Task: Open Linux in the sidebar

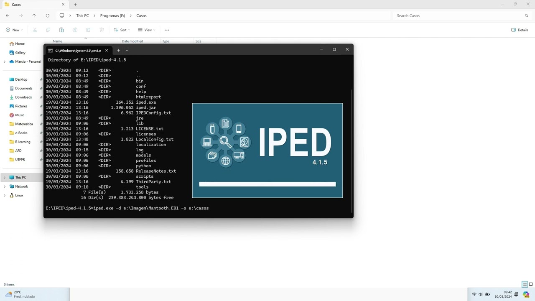Action: tap(19, 195)
